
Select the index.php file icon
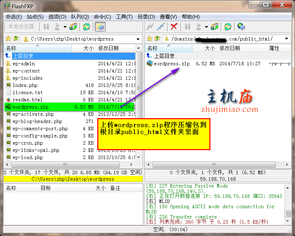(x=8, y=85)
